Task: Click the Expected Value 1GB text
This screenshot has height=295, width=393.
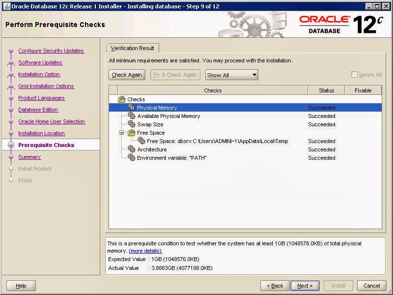Action: (x=175, y=259)
